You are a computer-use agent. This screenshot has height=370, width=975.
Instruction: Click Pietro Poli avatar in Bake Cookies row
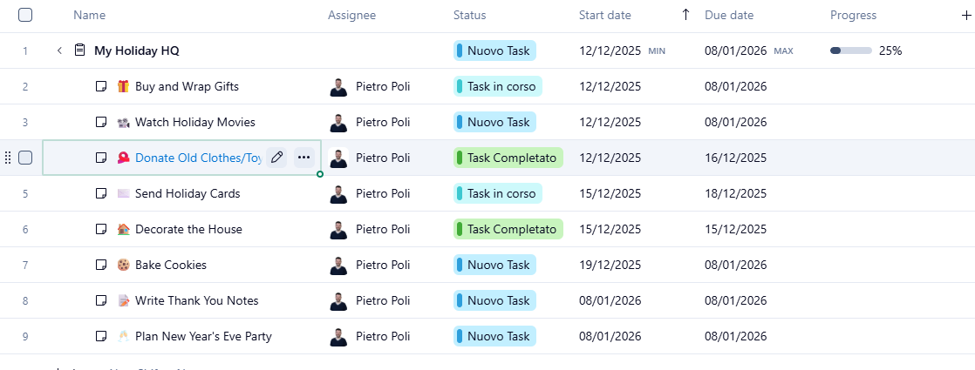click(338, 265)
